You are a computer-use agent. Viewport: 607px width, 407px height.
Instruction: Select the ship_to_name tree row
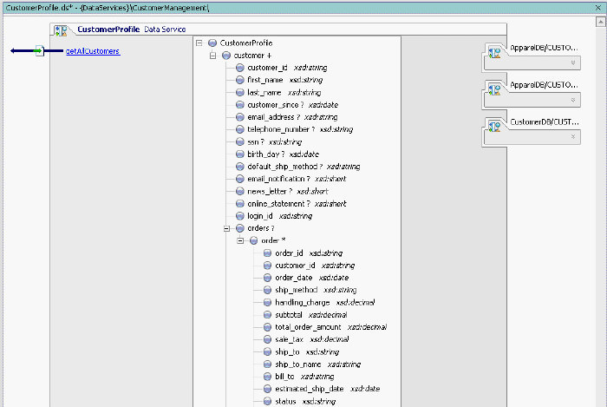[312, 364]
